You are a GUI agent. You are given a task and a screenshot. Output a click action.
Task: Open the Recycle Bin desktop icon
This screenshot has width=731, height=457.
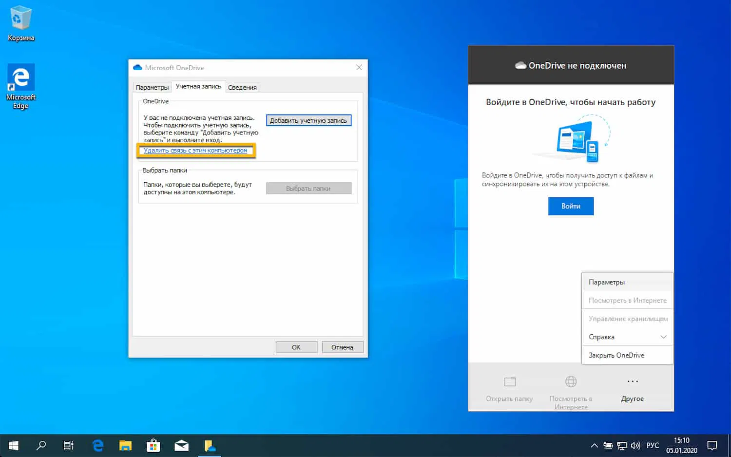click(20, 23)
